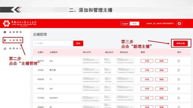Select the 主播管理 person icon in sidebar
This screenshot has width=193, height=108.
click(x=5, y=40)
